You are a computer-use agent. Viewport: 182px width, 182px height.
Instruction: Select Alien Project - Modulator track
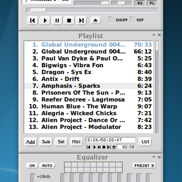click(x=89, y=127)
